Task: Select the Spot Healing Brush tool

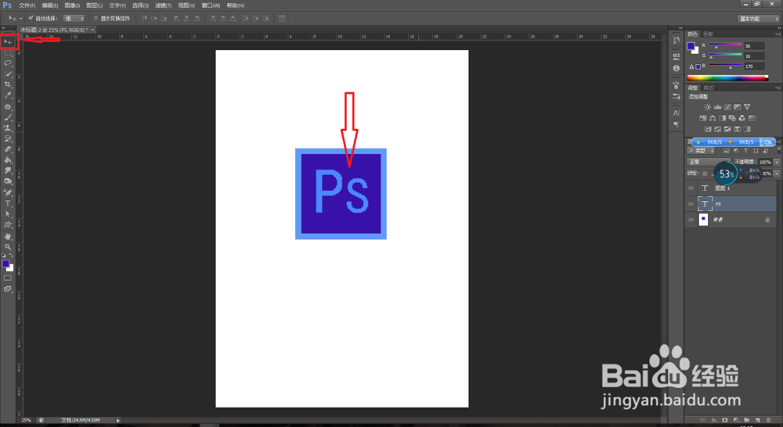Action: pos(8,107)
